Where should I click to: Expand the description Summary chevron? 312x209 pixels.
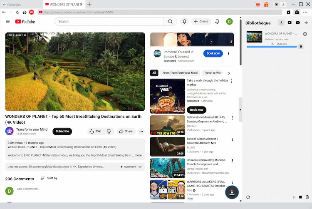click(x=140, y=167)
